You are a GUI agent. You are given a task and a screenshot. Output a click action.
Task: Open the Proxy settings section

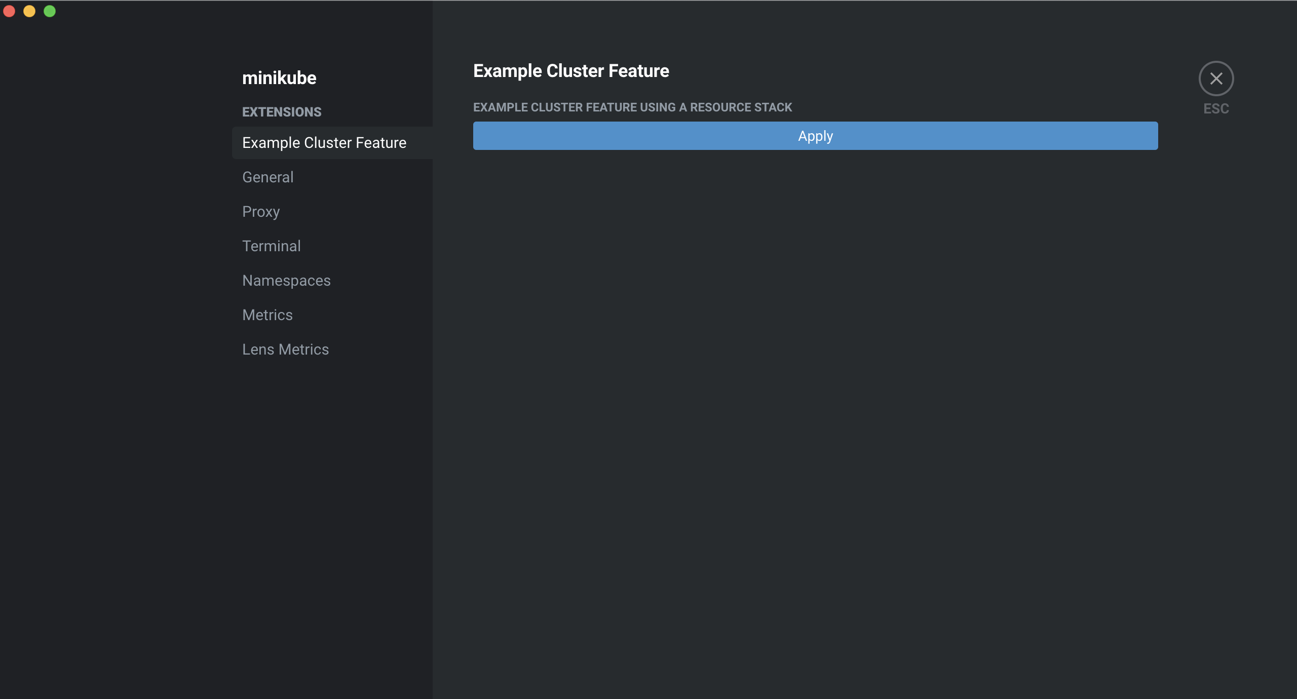pyautogui.click(x=261, y=211)
